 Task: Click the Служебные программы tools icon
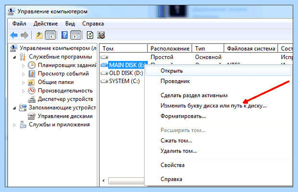(23, 57)
